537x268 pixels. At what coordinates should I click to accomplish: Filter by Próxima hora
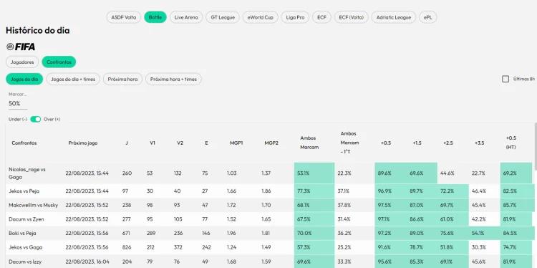coord(122,79)
